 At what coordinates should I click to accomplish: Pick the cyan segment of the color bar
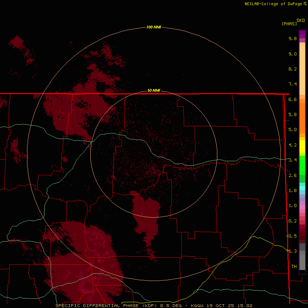click(x=302, y=188)
